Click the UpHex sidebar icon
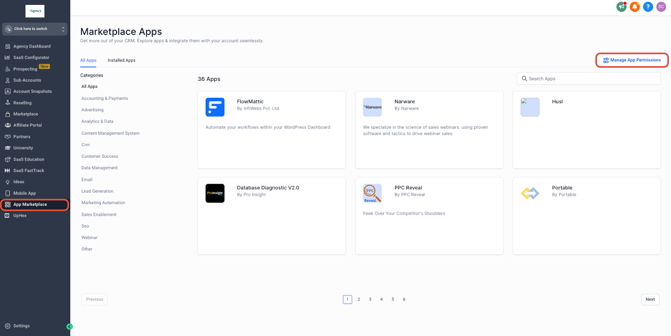Viewport: 671px width, 336px height. coord(7,215)
